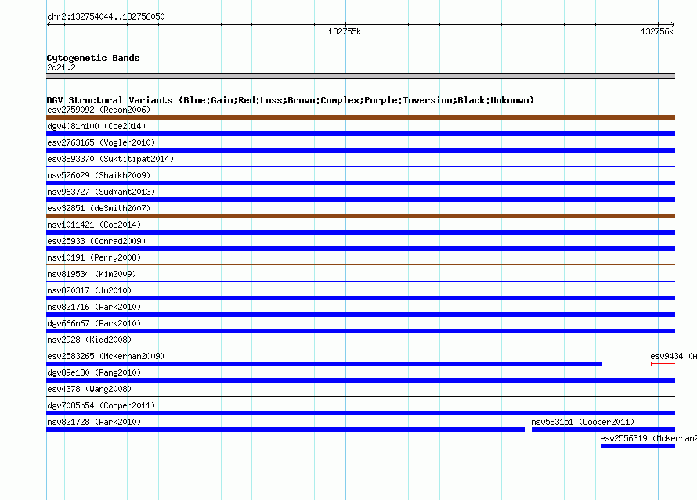
Task: Click the chr2:132754044..132756050 coordinate label
Action: point(106,16)
